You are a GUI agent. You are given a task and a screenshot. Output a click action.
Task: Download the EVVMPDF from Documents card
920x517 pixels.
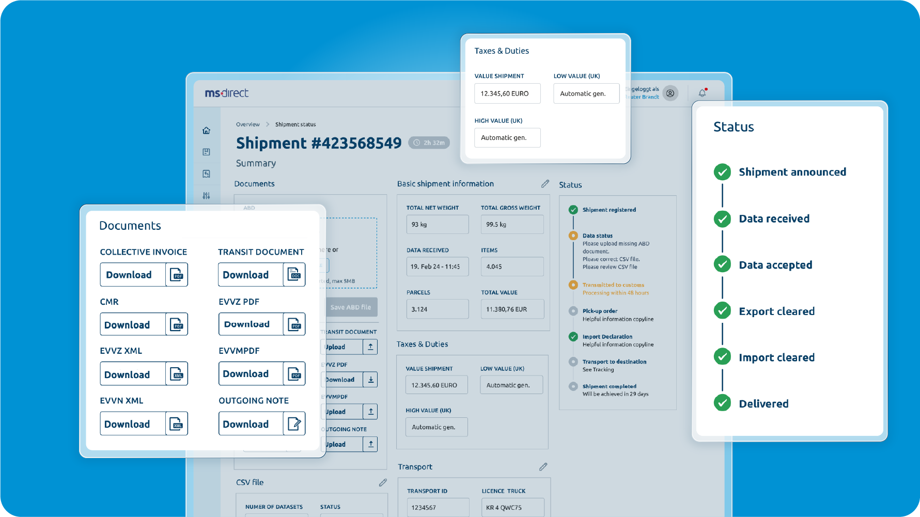[262, 374]
